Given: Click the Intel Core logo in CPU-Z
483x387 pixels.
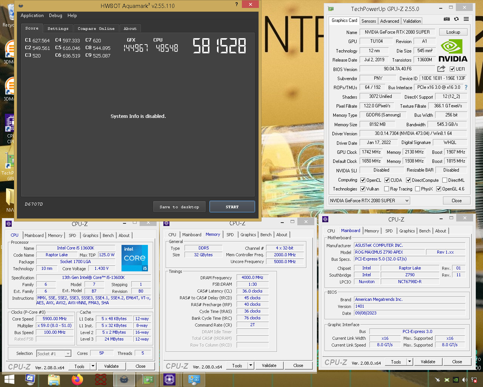Looking at the screenshot, I should click(x=135, y=258).
